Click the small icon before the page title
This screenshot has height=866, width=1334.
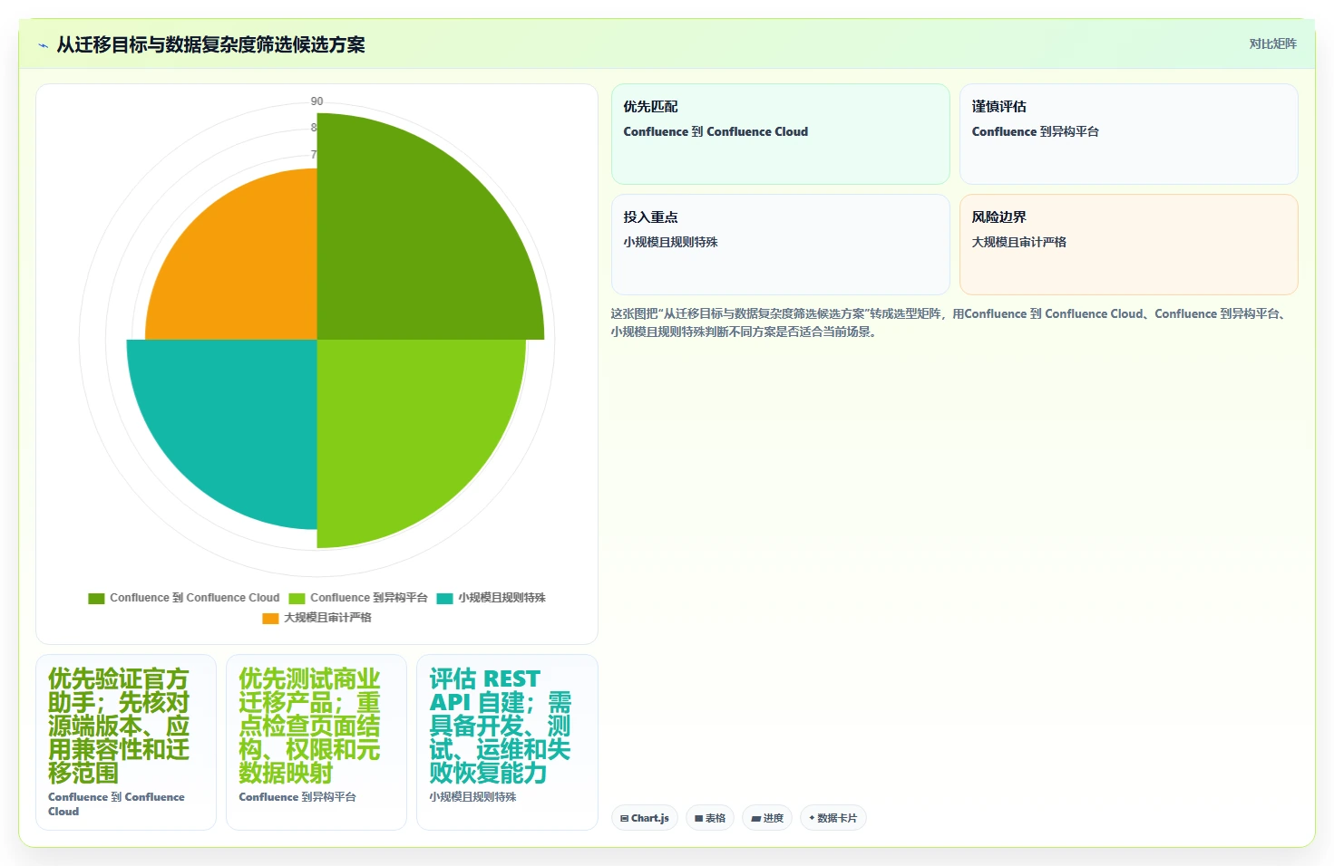[43, 45]
